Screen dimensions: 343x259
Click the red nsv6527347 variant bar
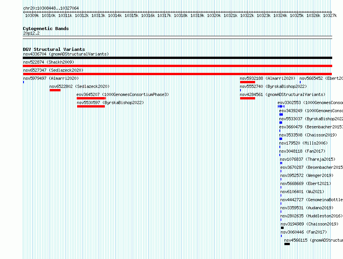[x=177, y=74]
